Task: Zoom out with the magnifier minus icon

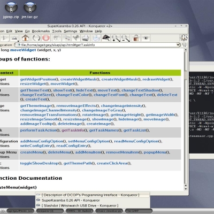Action: coord(125,38)
